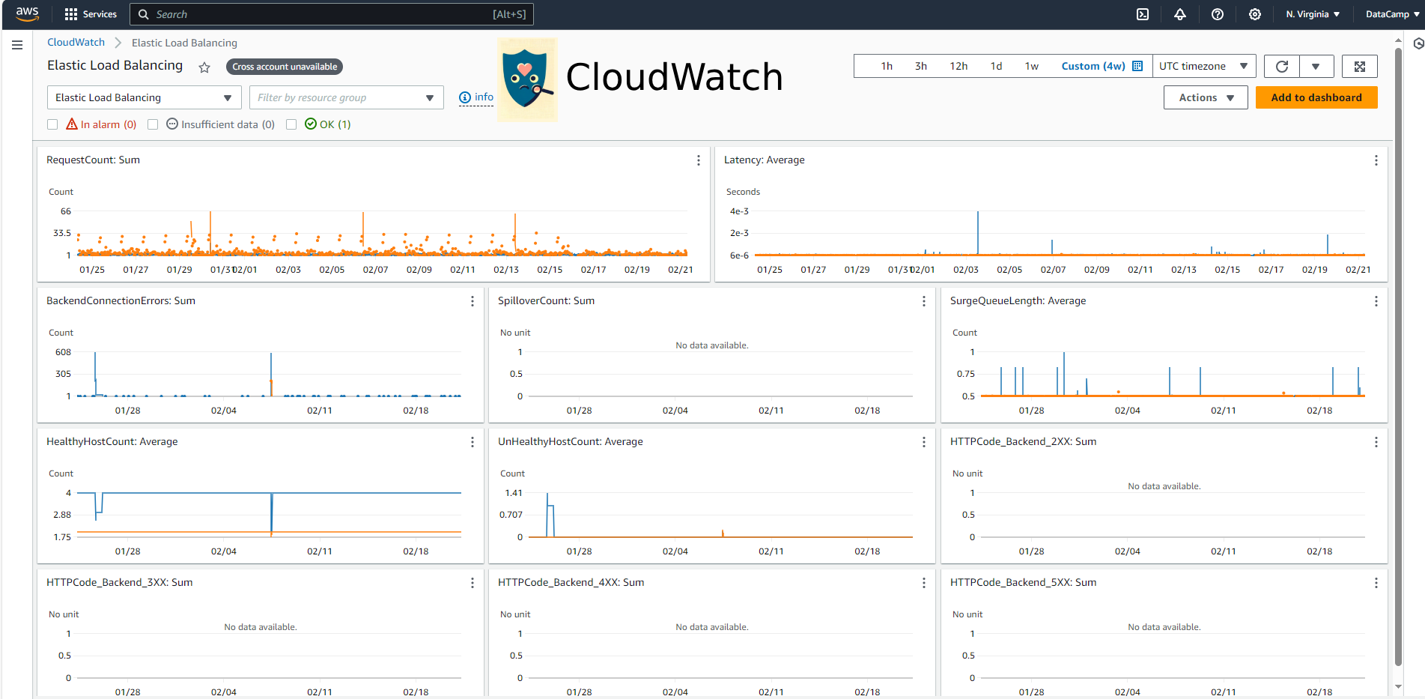Screen dimensions: 1425x699
Task: Open the DataCamp account menu
Action: pos(1392,14)
